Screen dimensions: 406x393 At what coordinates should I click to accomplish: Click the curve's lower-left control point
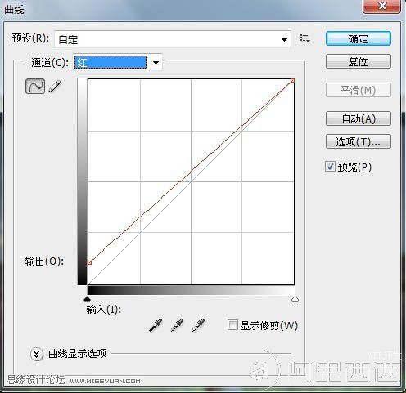[x=89, y=262]
